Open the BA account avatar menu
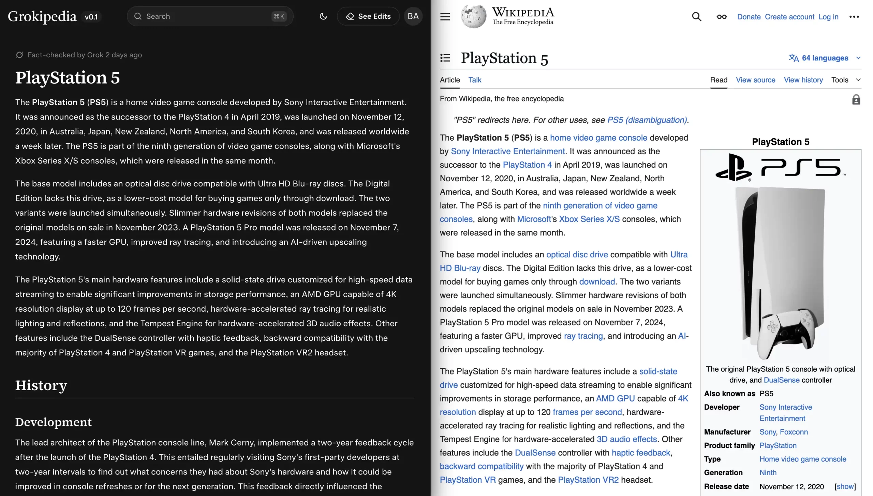 click(413, 16)
